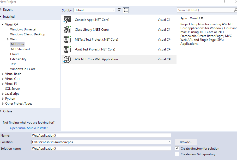Click Visual C# label in MSTest row
Screen dimensions: 237x160
(164, 40)
